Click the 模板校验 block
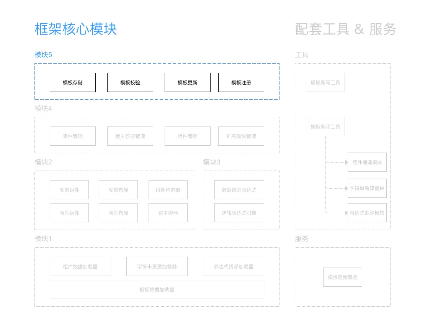This screenshot has width=425, height=322. 130,82
